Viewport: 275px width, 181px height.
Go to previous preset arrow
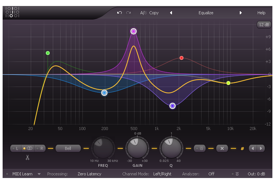click(171, 13)
